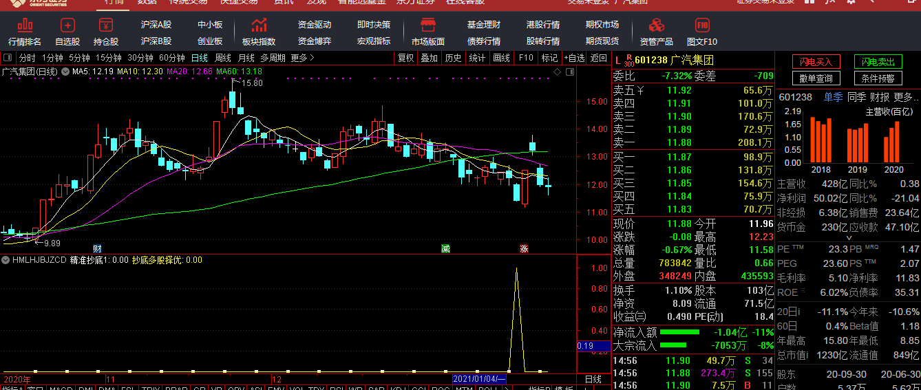The width and height of the screenshot is (921, 390).
Task: Click 闪电卖出 quick sell button
Action: [x=878, y=62]
